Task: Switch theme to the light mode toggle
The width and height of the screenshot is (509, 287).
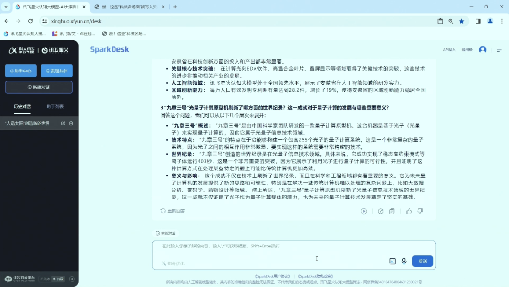Action: tap(46, 279)
